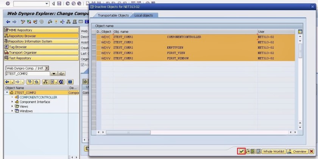Expand the Component Interface node
318x159 pixels.
click(12, 102)
